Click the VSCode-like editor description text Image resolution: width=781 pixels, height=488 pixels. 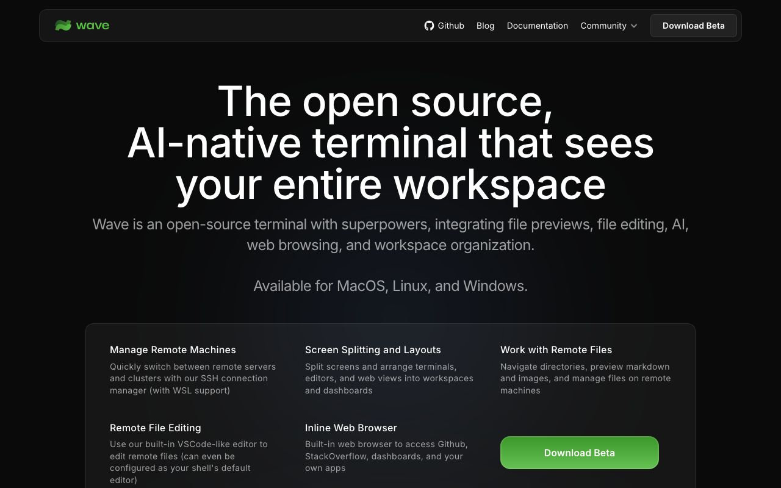pos(189,462)
